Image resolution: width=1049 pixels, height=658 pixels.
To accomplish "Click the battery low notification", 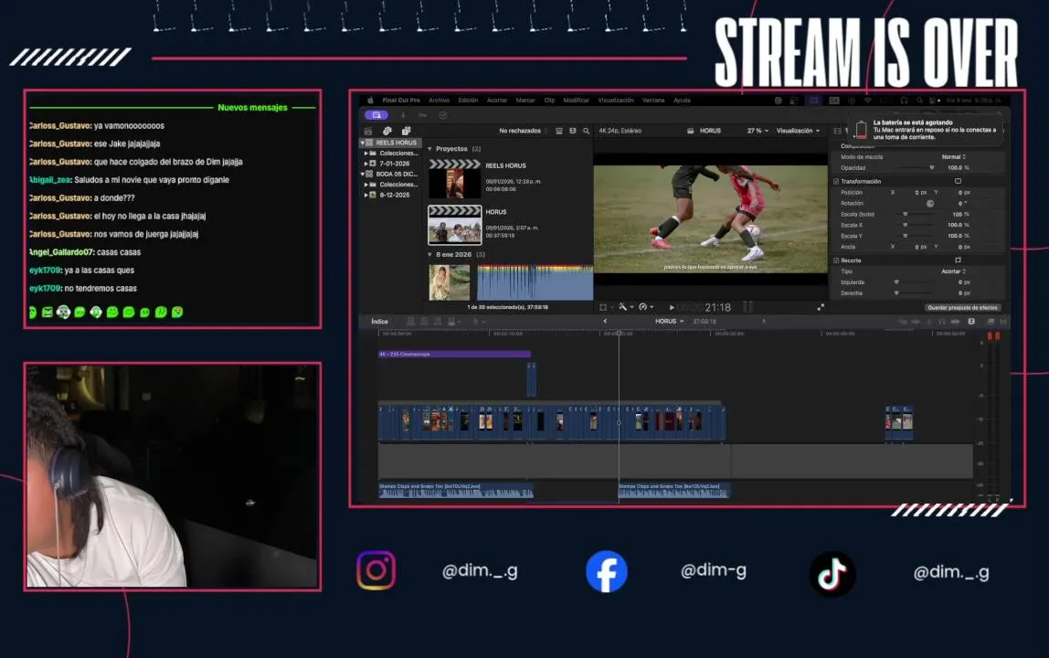I will click(927, 129).
